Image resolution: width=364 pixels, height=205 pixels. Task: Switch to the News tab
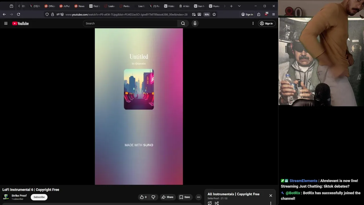pos(80,6)
